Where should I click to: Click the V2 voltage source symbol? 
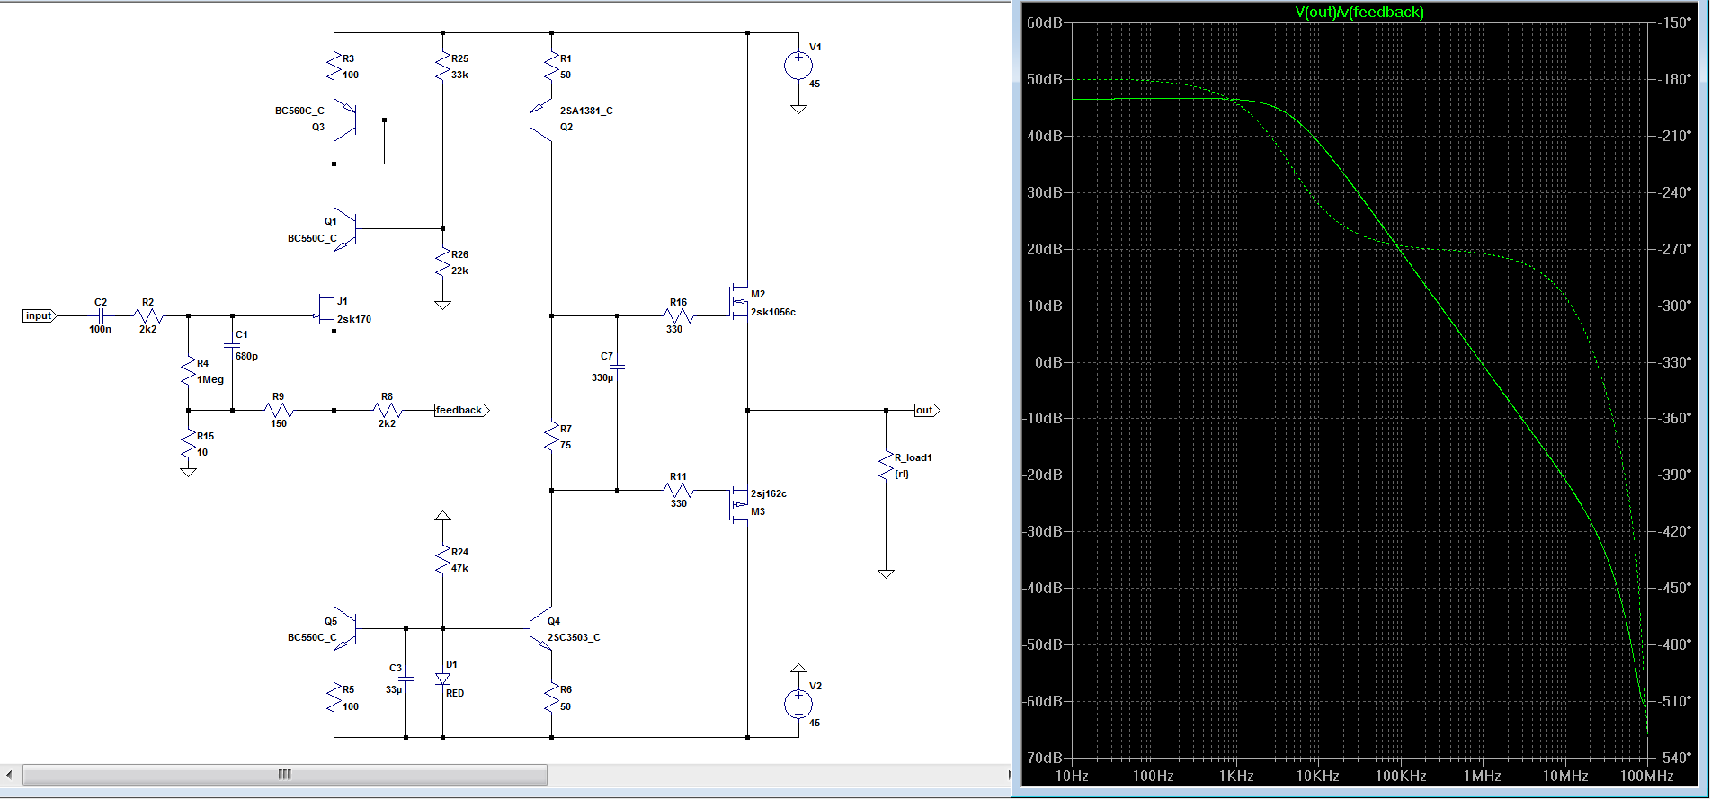pyautogui.click(x=798, y=705)
